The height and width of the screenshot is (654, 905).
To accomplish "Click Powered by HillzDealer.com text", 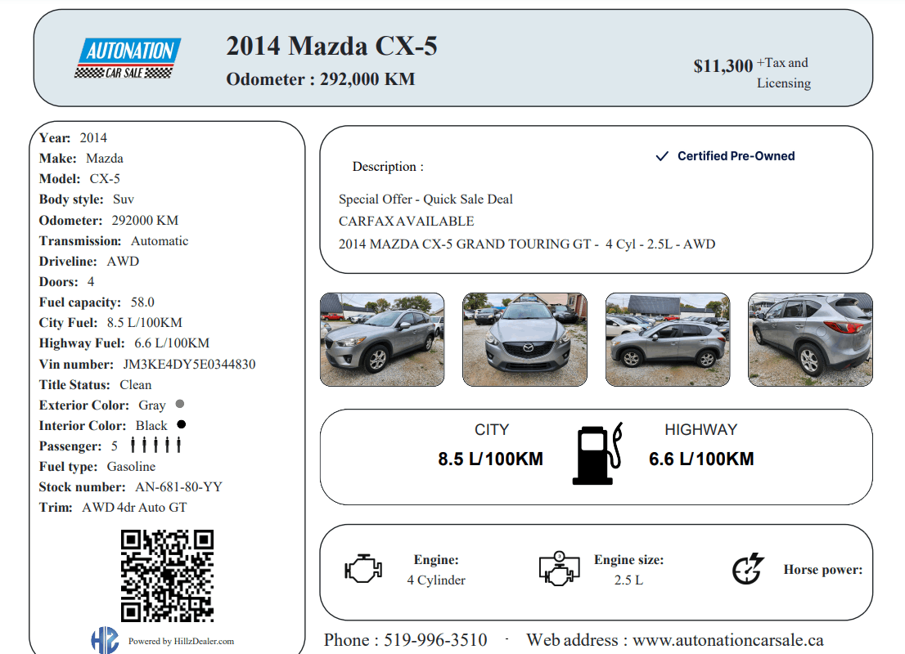I will pyautogui.click(x=181, y=641).
